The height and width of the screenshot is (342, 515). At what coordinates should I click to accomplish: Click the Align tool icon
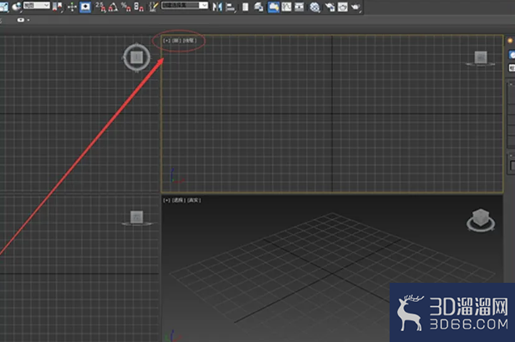pos(231,7)
